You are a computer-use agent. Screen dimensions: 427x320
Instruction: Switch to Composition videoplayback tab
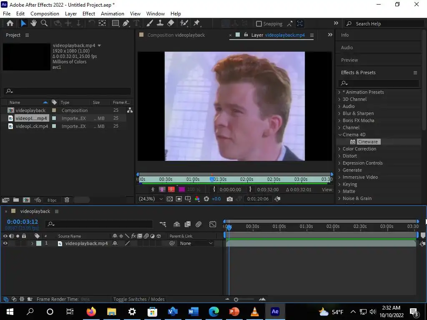176,35
